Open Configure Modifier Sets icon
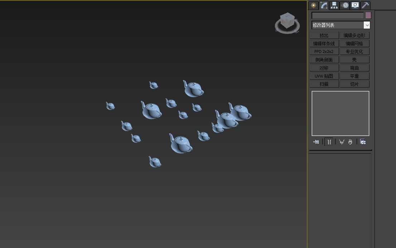The image size is (396, 248). (363, 142)
